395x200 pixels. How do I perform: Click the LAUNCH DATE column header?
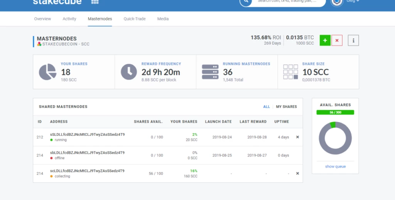point(218,122)
